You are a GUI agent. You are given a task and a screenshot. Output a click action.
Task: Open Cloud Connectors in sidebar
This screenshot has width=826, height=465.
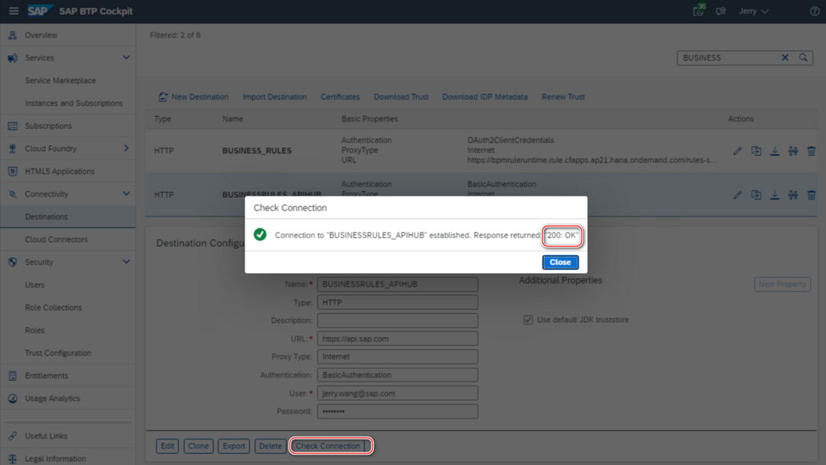56,239
